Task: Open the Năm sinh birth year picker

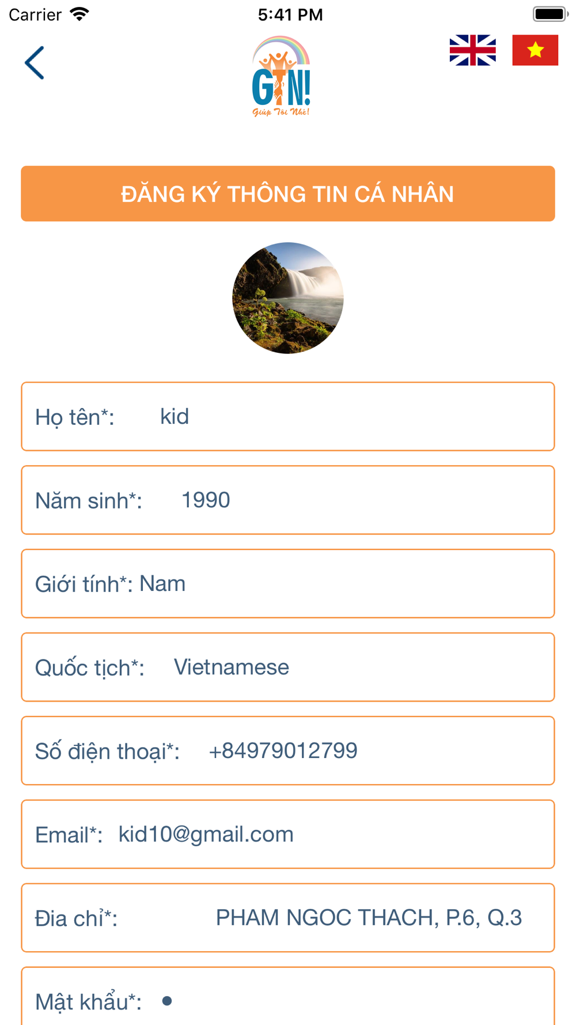Action: click(346, 500)
